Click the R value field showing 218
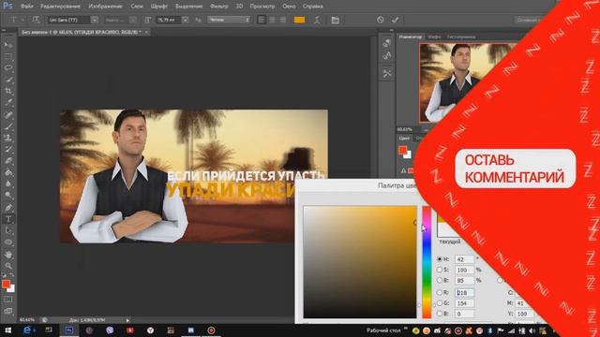 point(465,293)
